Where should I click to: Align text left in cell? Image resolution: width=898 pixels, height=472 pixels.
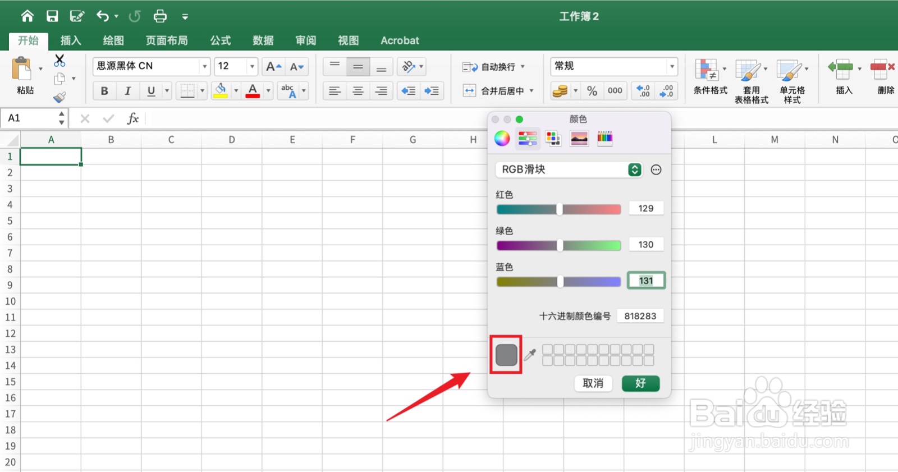tap(335, 91)
